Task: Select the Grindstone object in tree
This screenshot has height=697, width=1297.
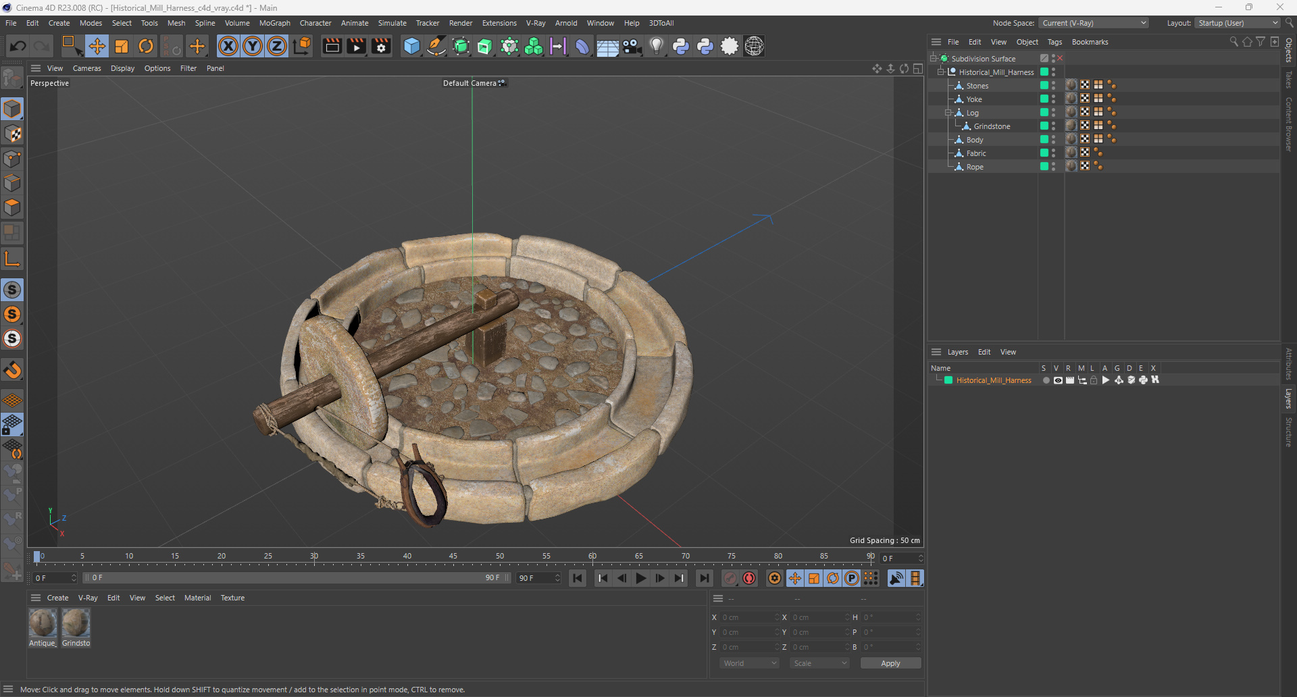Action: pyautogui.click(x=992, y=126)
